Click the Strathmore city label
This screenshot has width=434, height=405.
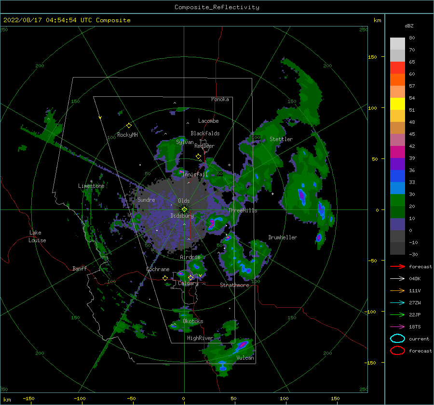pos(234,285)
